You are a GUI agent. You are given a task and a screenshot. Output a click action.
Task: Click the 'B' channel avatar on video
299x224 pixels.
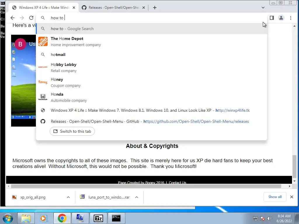click(20, 44)
